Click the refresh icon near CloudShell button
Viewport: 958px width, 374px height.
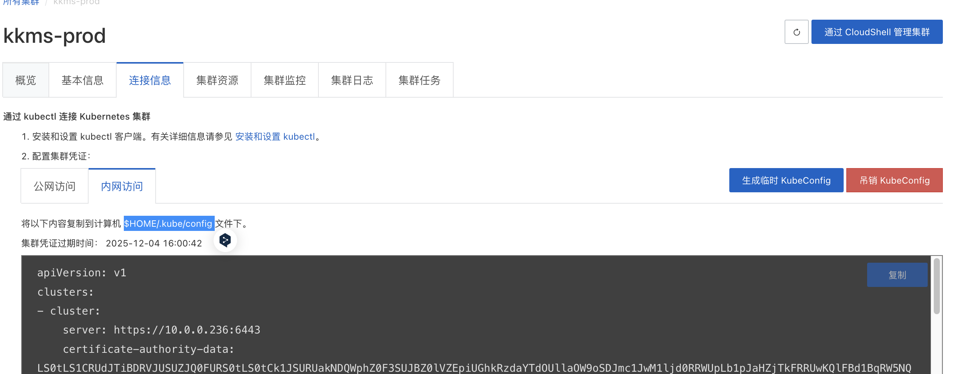pyautogui.click(x=796, y=32)
